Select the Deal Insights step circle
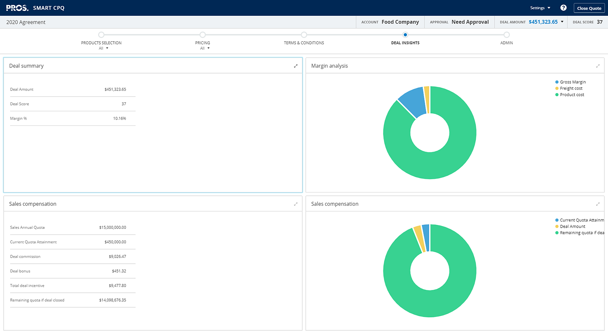Viewport: 608px width, 334px height. click(405, 35)
